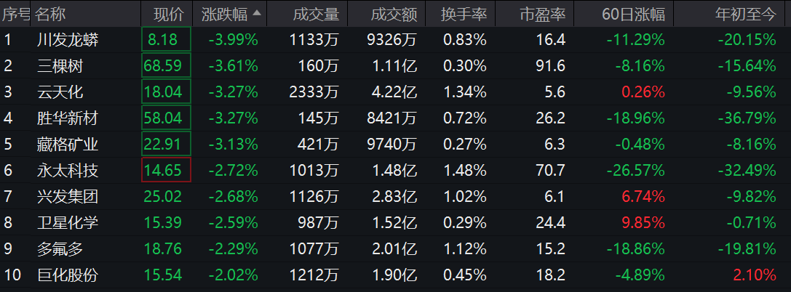Click the price 25.02 cell

pyautogui.click(x=163, y=197)
